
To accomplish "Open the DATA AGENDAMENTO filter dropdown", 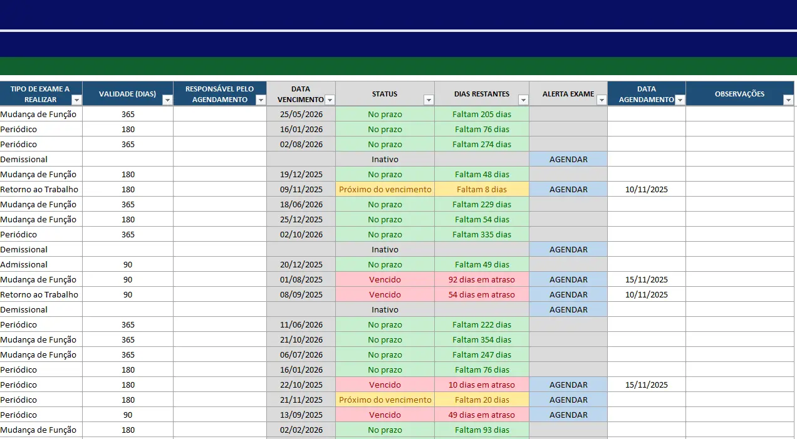I will 680,100.
